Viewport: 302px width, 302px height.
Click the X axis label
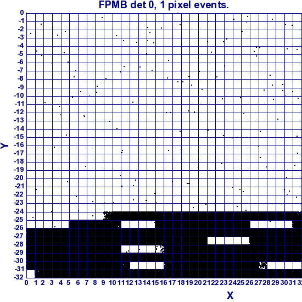230,295
